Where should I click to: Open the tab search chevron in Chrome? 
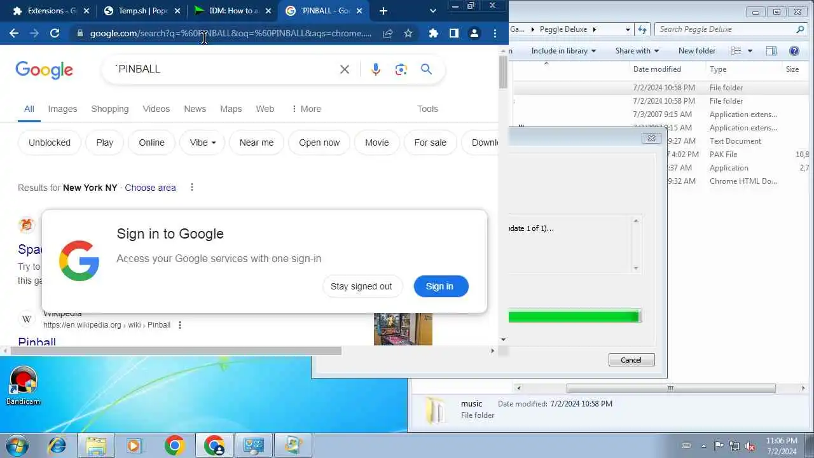click(x=433, y=11)
